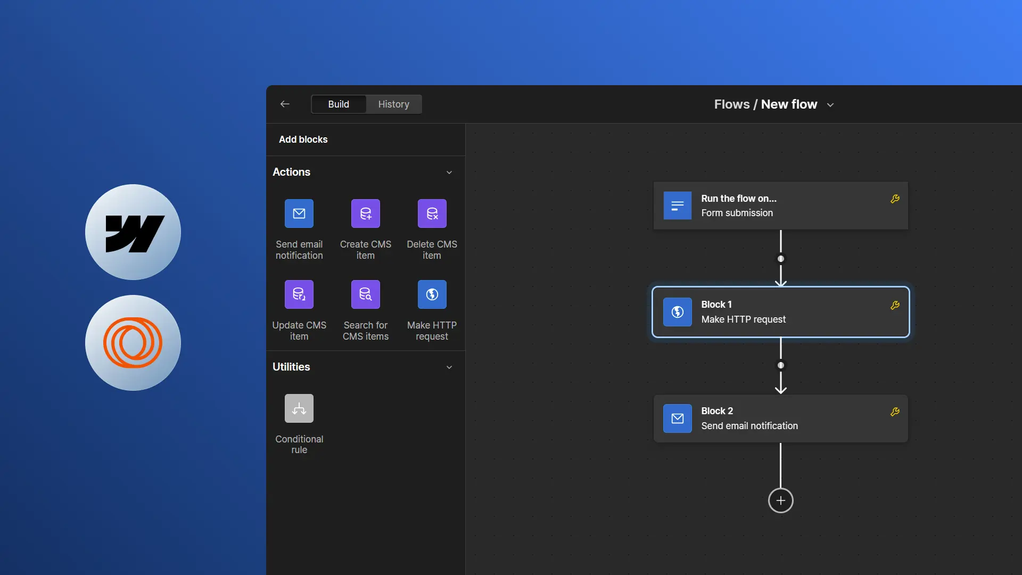This screenshot has height=575, width=1022.
Task: Pick the Update CMS item action icon
Action: pos(299,294)
